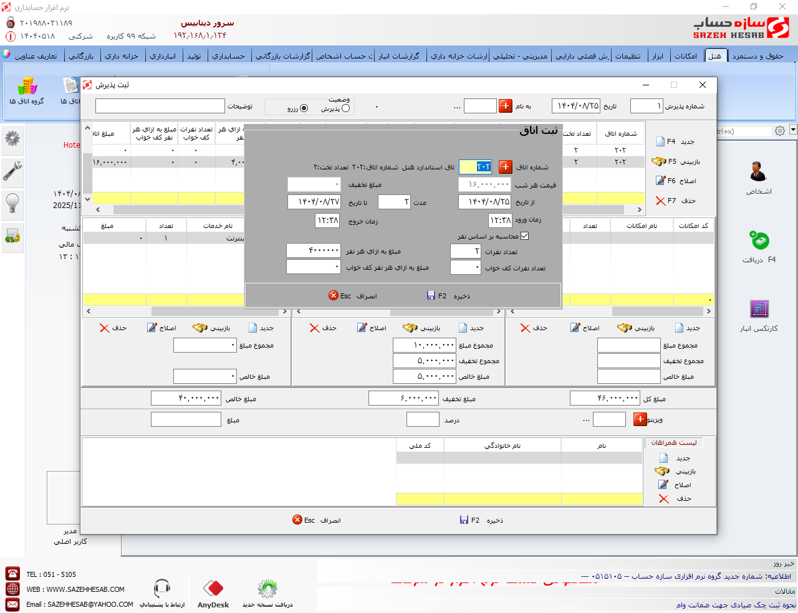The image size is (798, 613).
Task: Click the shortcuts panel settings gear
Action: (x=780, y=131)
